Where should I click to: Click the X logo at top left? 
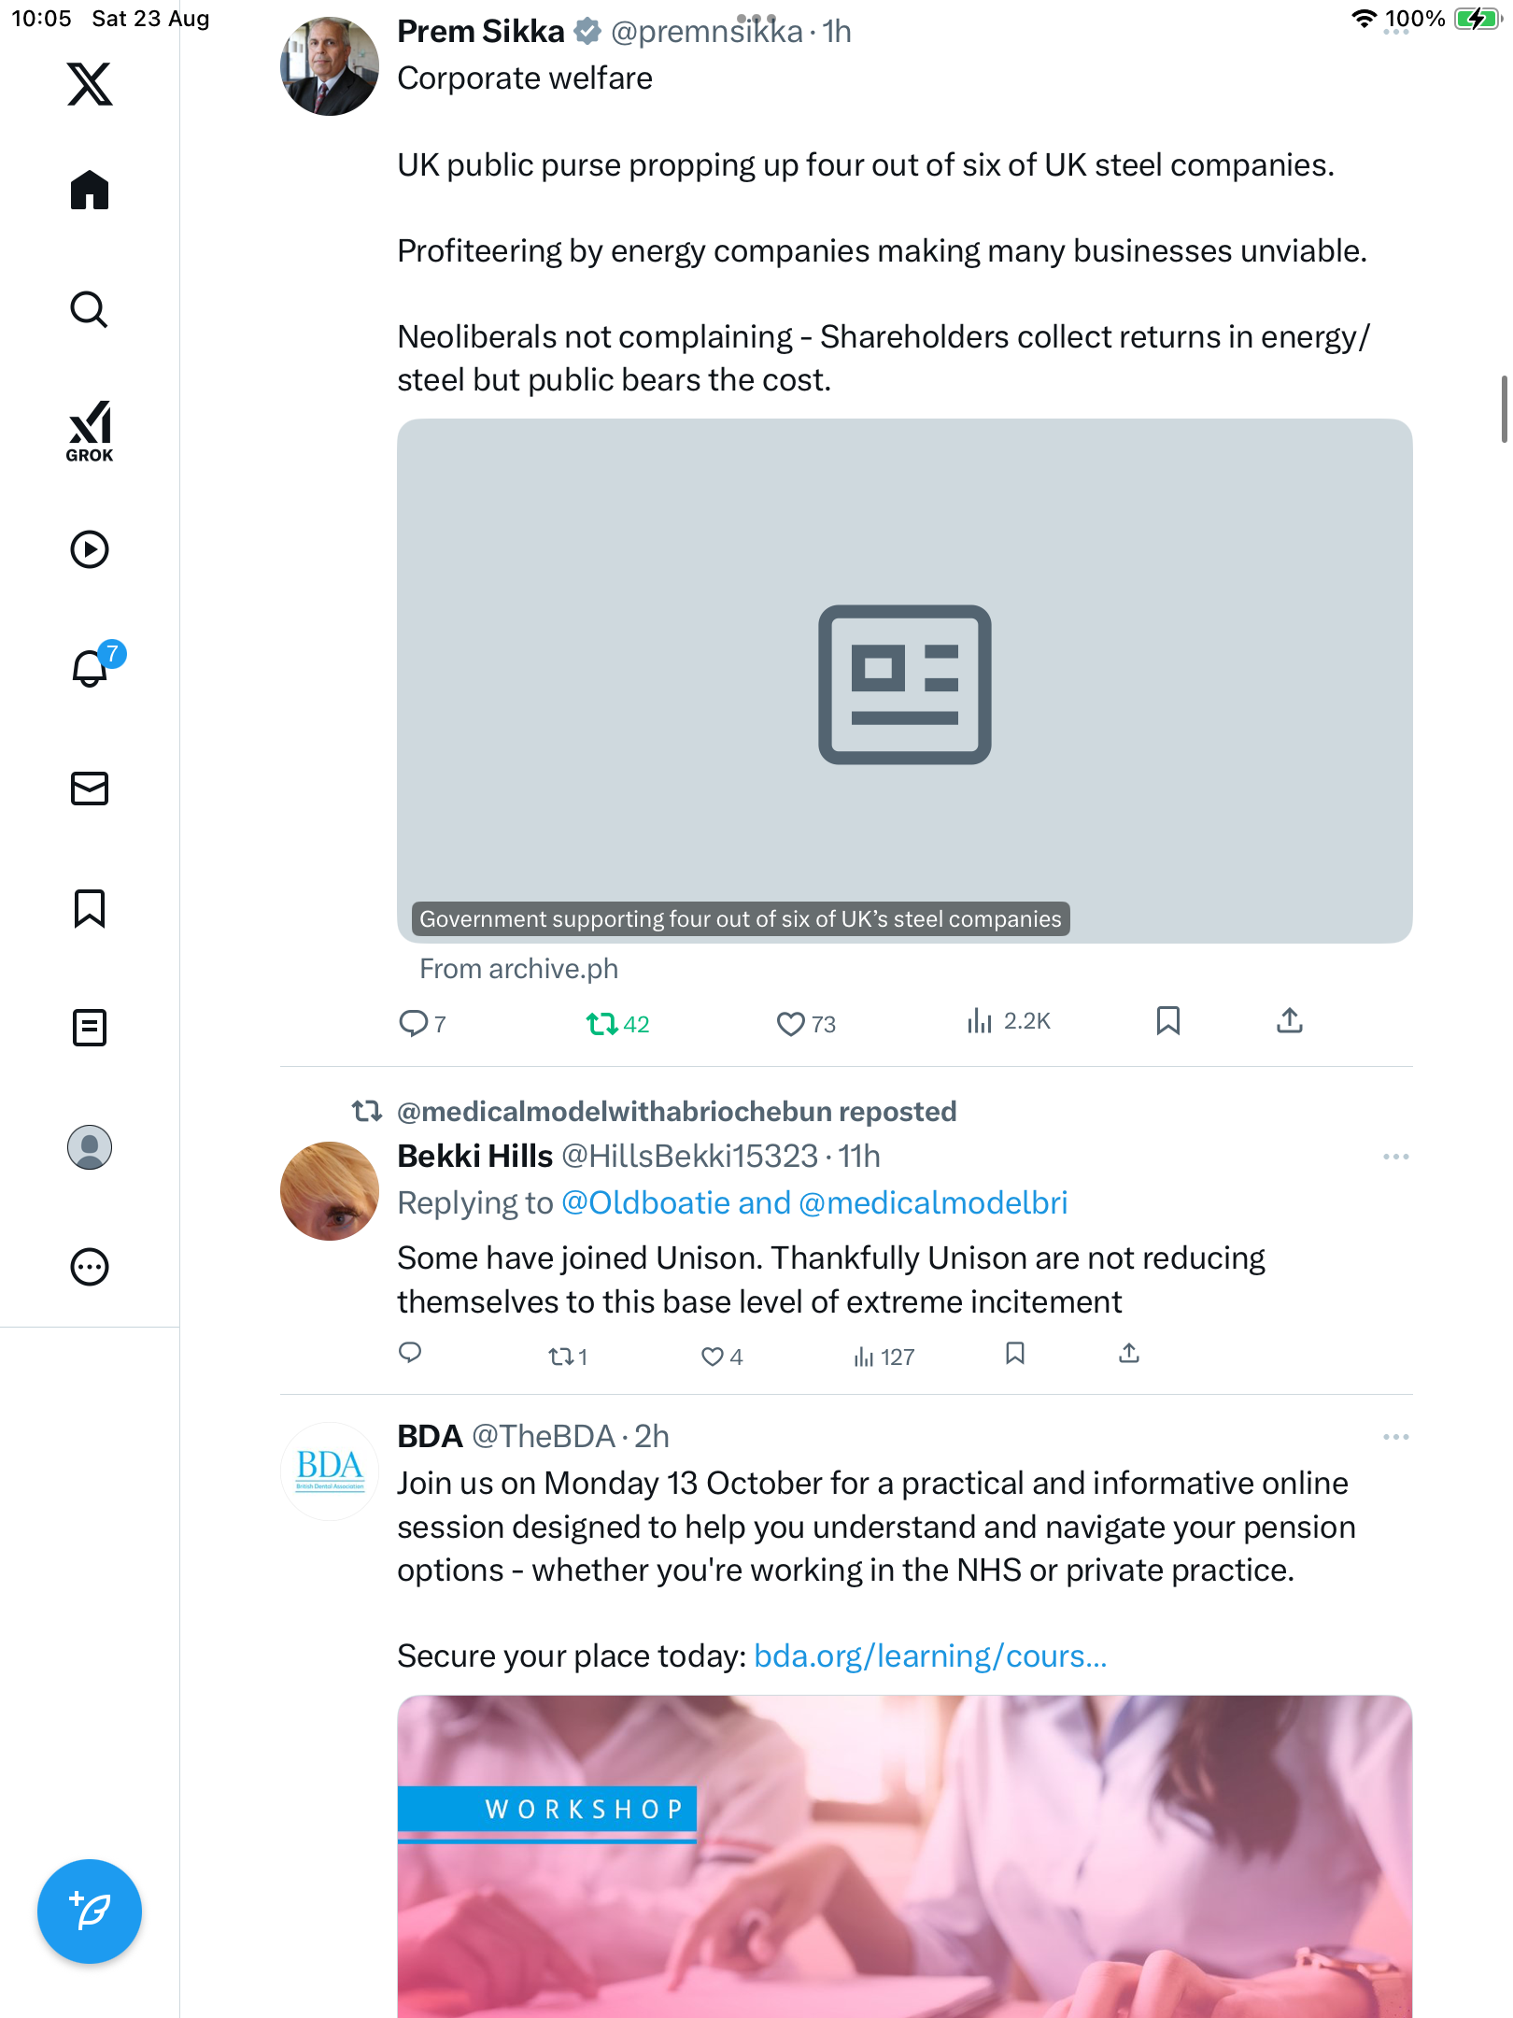click(x=90, y=84)
